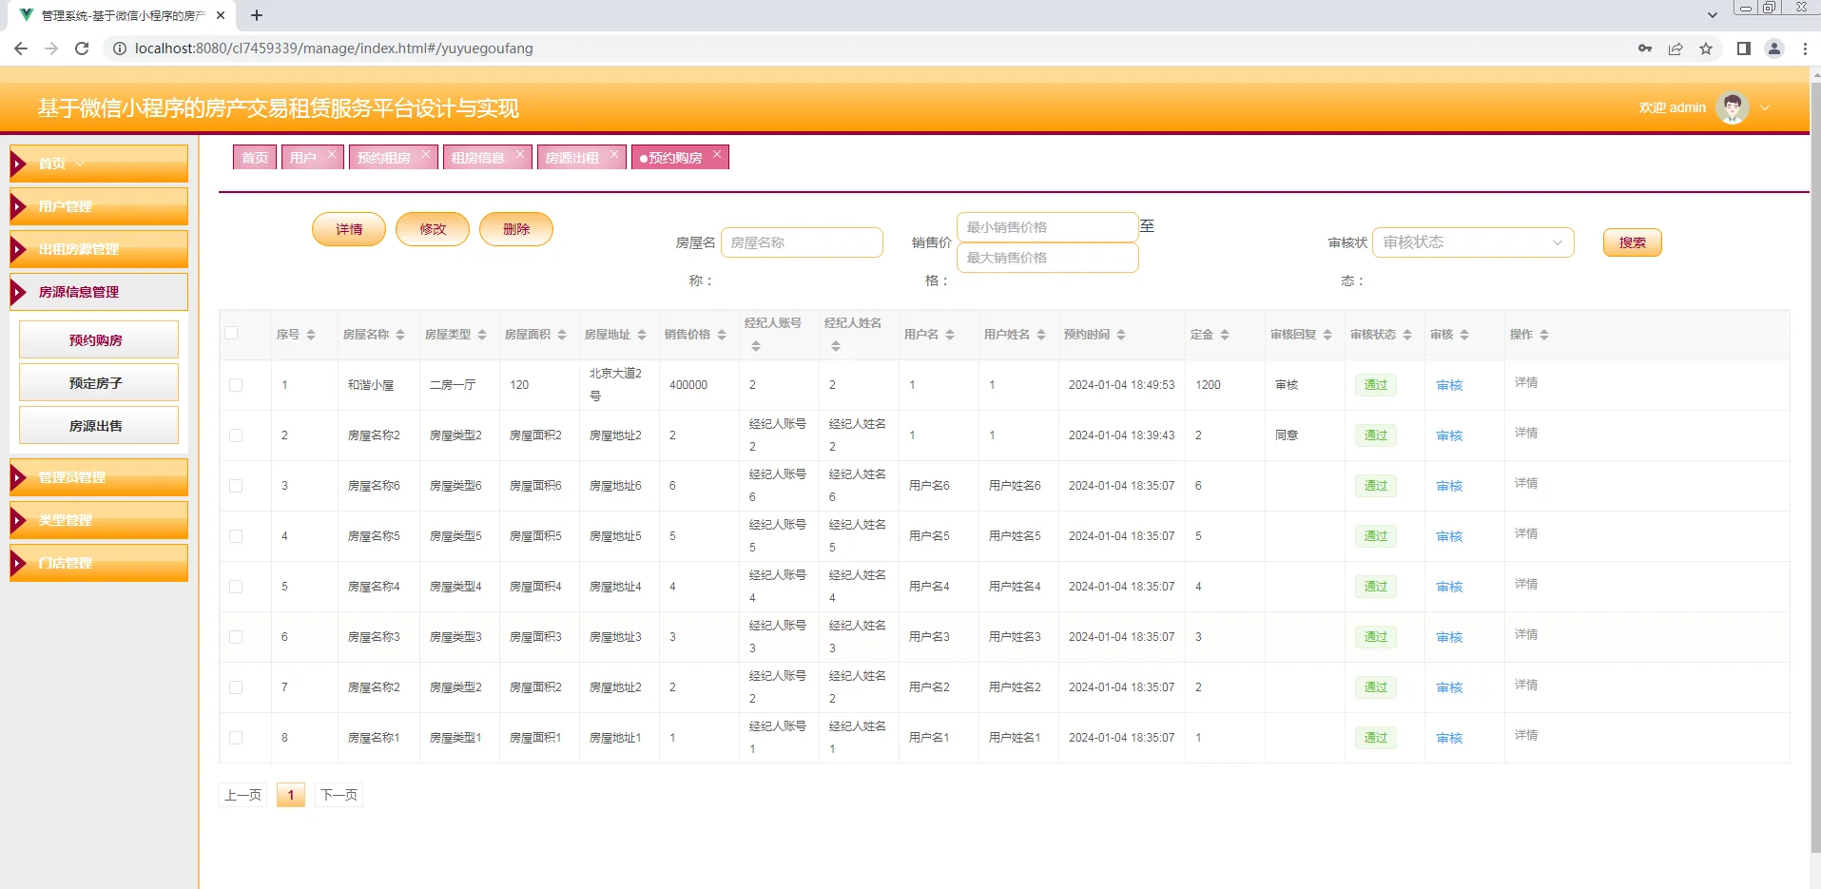Sort by 房屋面积 column arrows
Viewport: 1821px width, 889px height.
click(x=562, y=335)
